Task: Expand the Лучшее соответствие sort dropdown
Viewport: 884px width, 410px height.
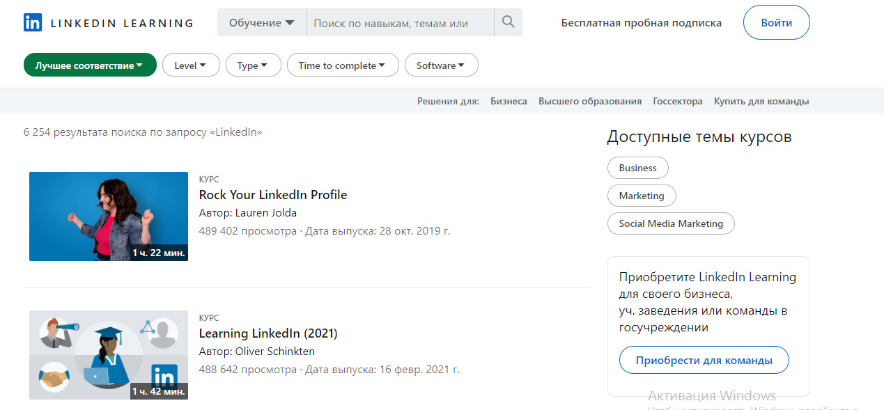Action: click(89, 65)
